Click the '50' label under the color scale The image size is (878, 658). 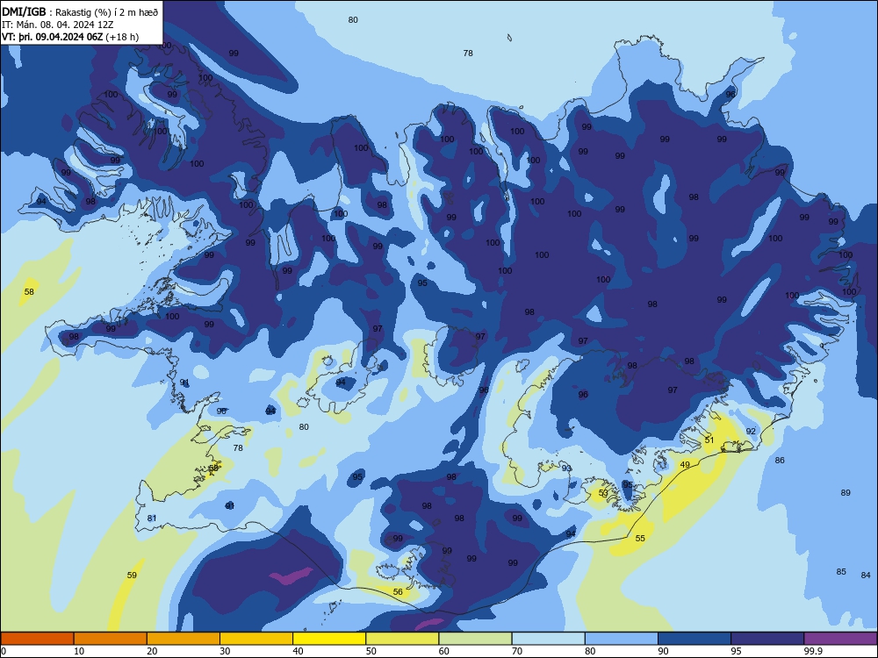pos(371,651)
